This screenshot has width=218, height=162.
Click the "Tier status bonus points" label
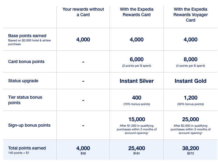coord(25,100)
